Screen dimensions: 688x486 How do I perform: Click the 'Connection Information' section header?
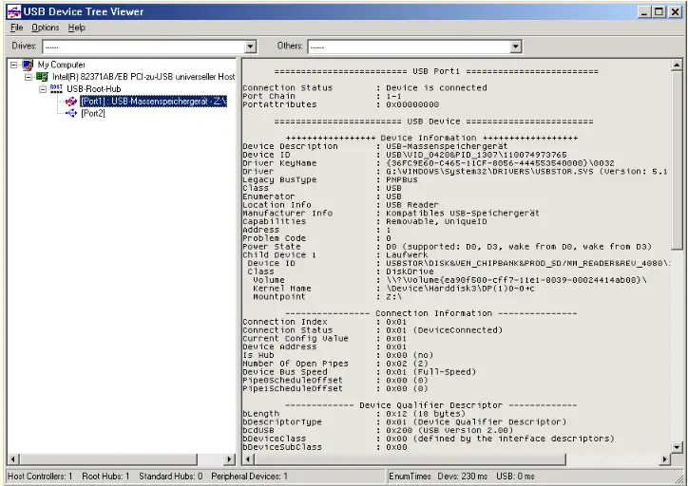tap(430, 313)
